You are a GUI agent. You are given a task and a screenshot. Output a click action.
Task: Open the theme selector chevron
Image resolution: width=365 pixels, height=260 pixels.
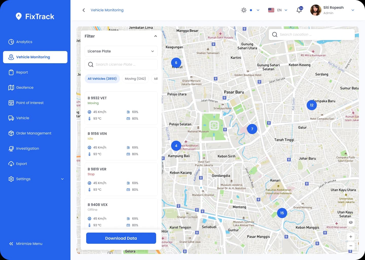(x=258, y=10)
